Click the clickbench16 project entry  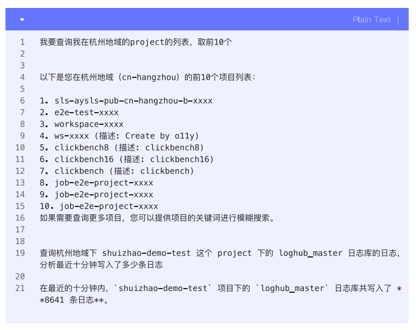[127, 159]
